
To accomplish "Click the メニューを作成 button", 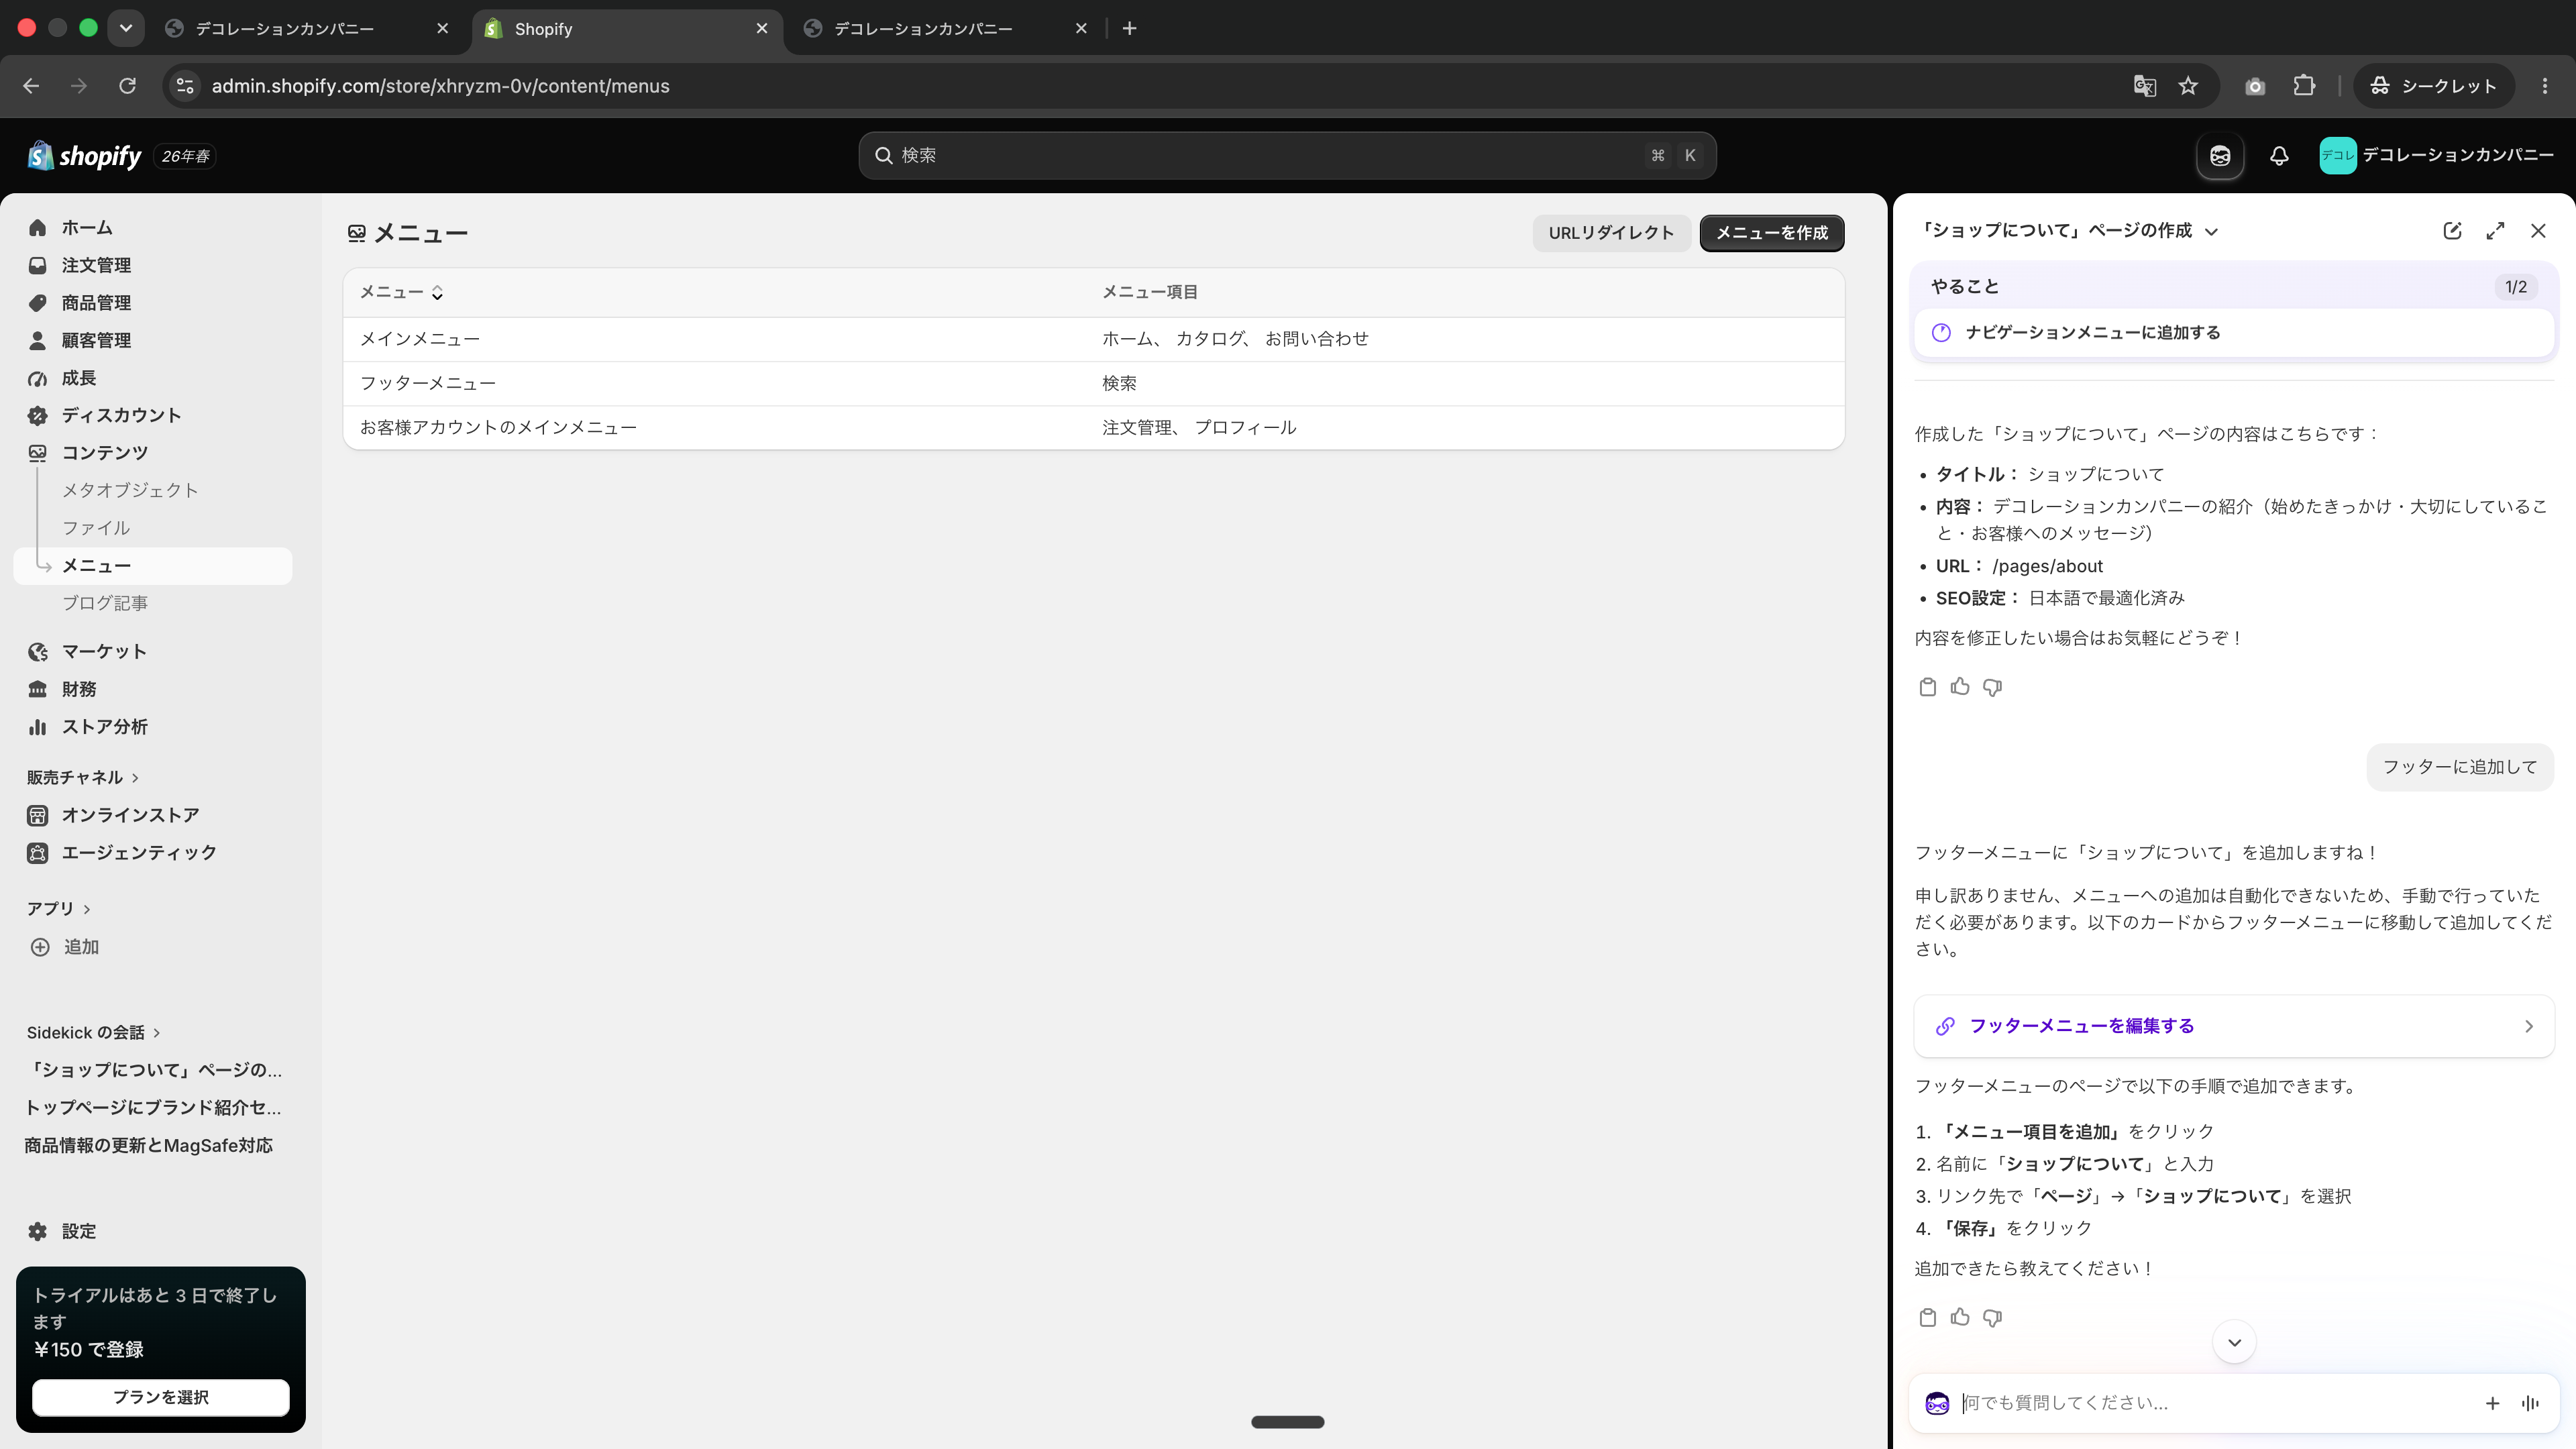I will [x=1772, y=233].
